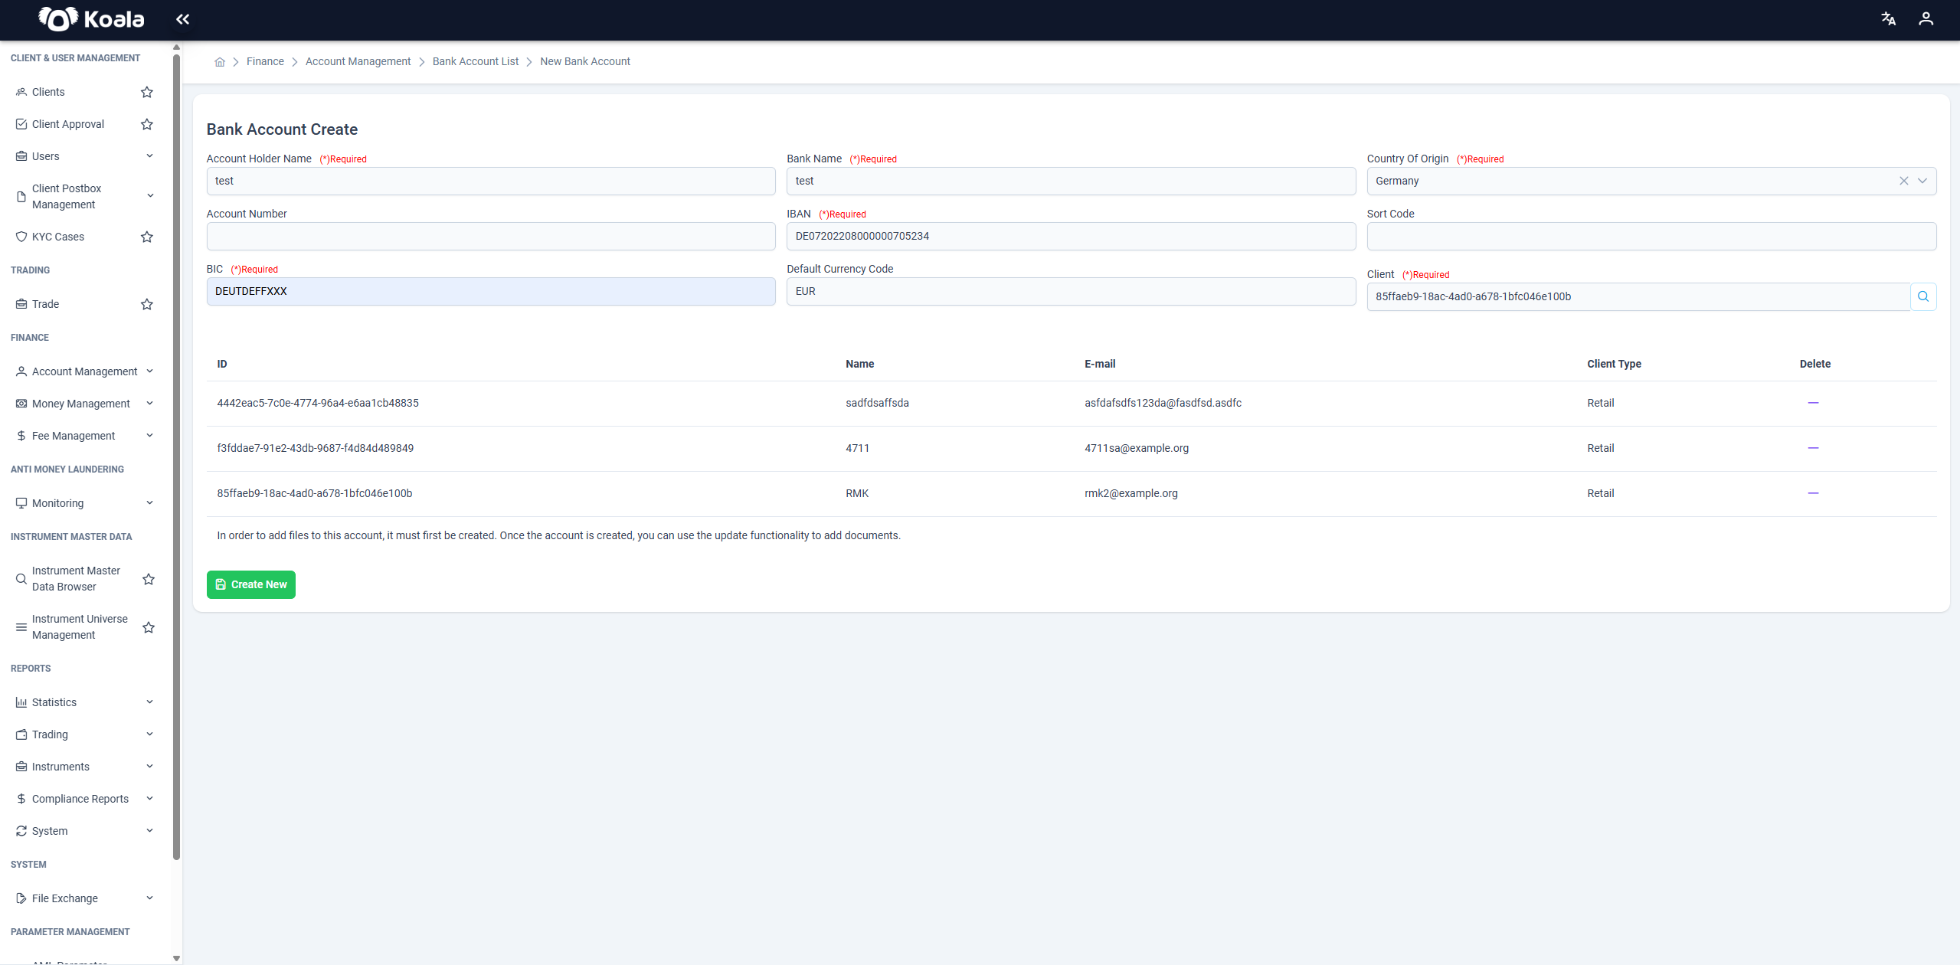Expand the Users submenu chevron
The height and width of the screenshot is (965, 1960).
[x=149, y=156]
